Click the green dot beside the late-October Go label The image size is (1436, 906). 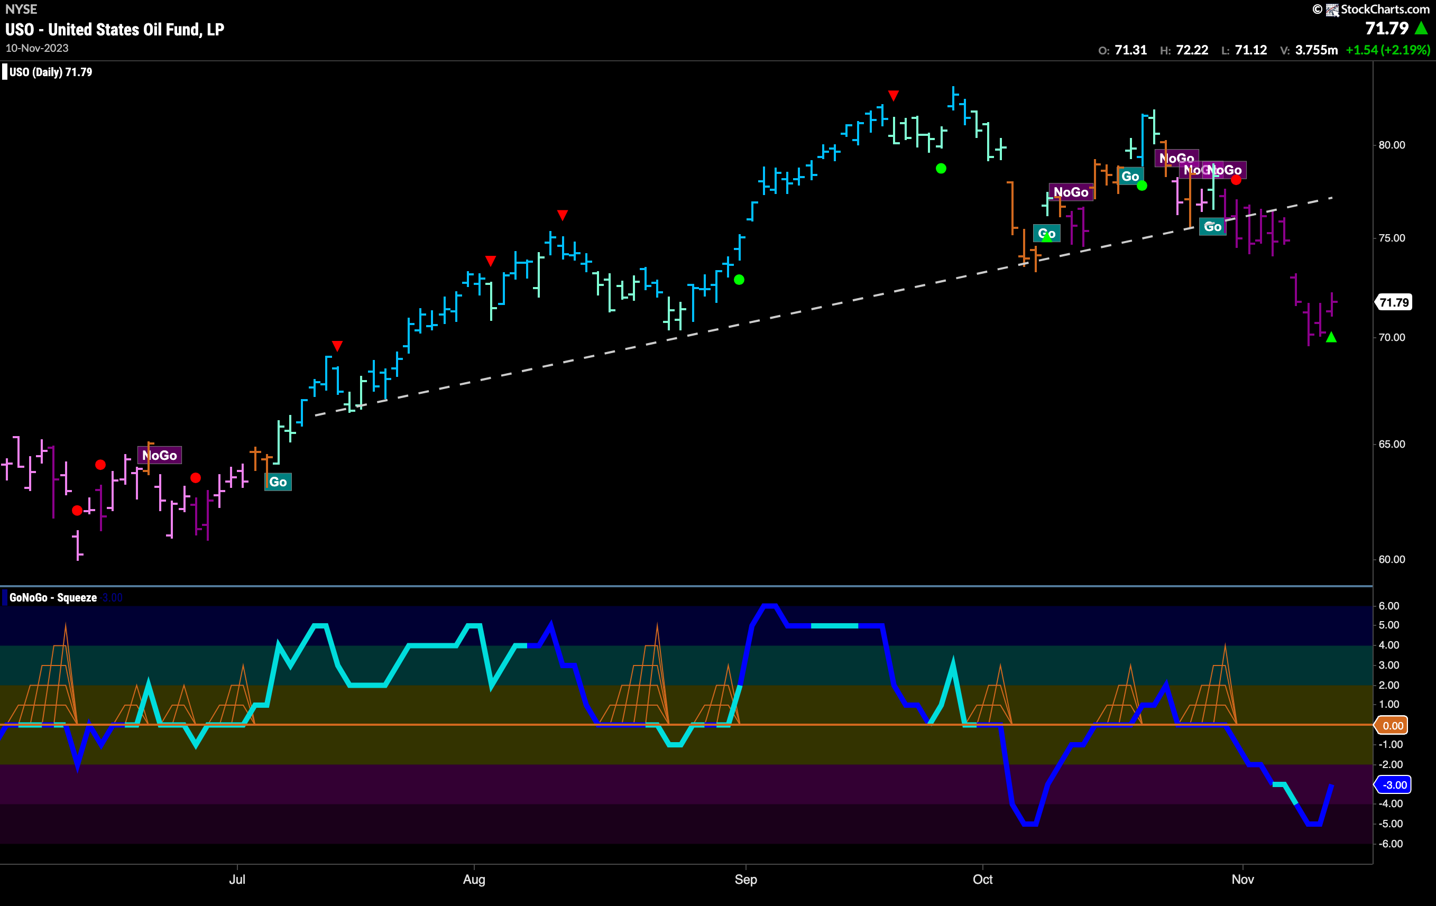click(x=1142, y=186)
